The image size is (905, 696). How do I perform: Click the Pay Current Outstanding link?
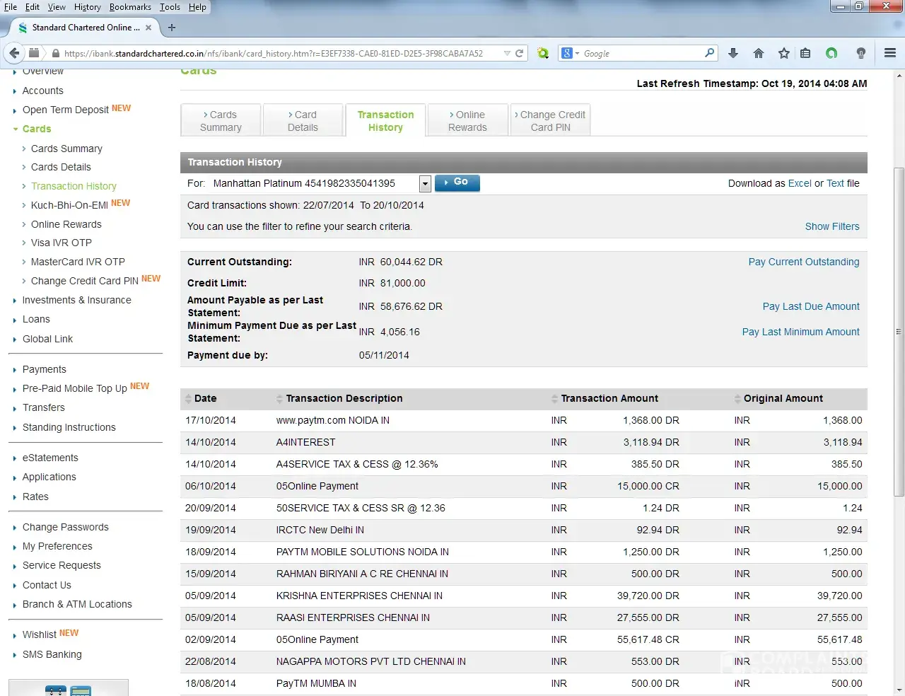pyautogui.click(x=803, y=262)
